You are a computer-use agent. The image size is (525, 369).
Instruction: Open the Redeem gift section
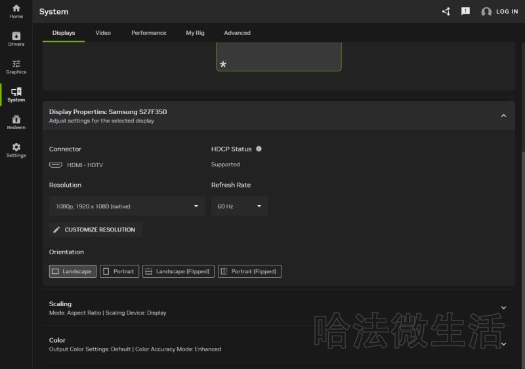click(x=16, y=123)
